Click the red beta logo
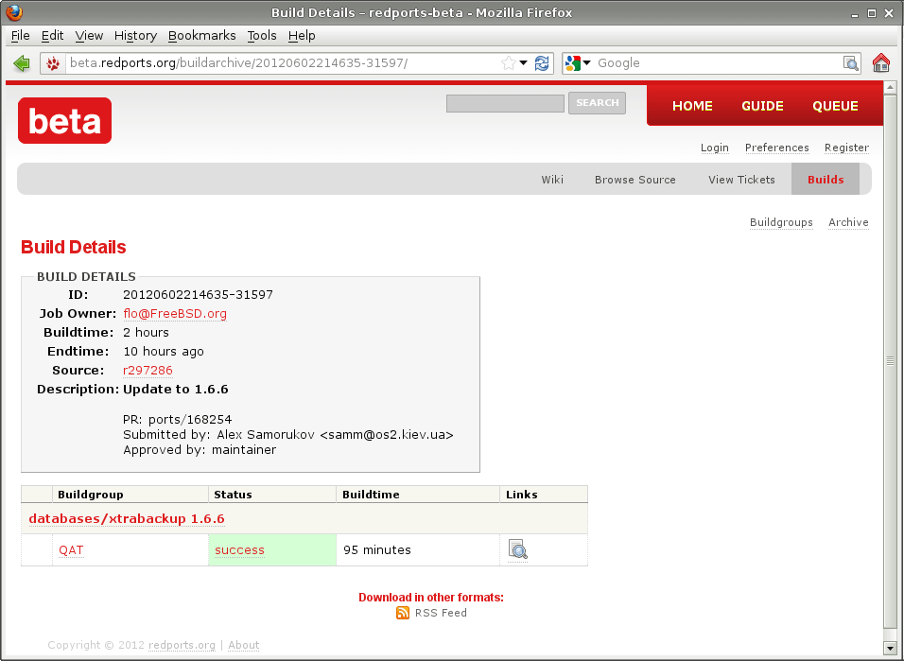Image resolution: width=904 pixels, height=661 pixels. tap(64, 120)
